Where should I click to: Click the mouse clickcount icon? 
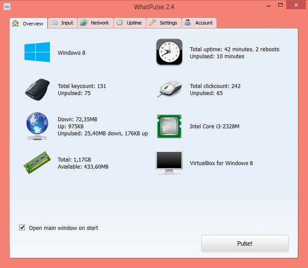[169, 89]
